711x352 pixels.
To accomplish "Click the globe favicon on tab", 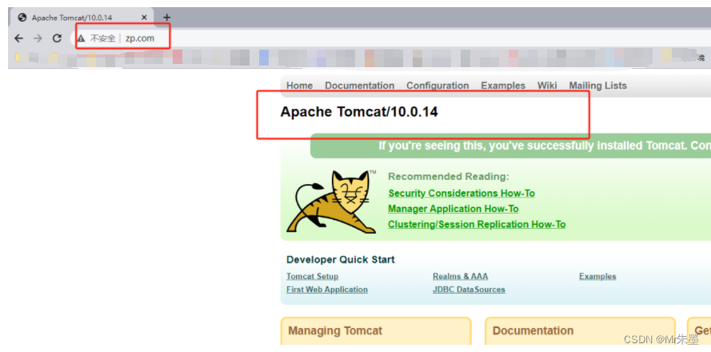I will (x=22, y=18).
